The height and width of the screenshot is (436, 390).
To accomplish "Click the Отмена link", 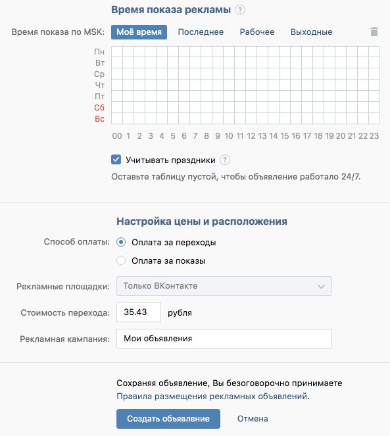I will pos(253,418).
